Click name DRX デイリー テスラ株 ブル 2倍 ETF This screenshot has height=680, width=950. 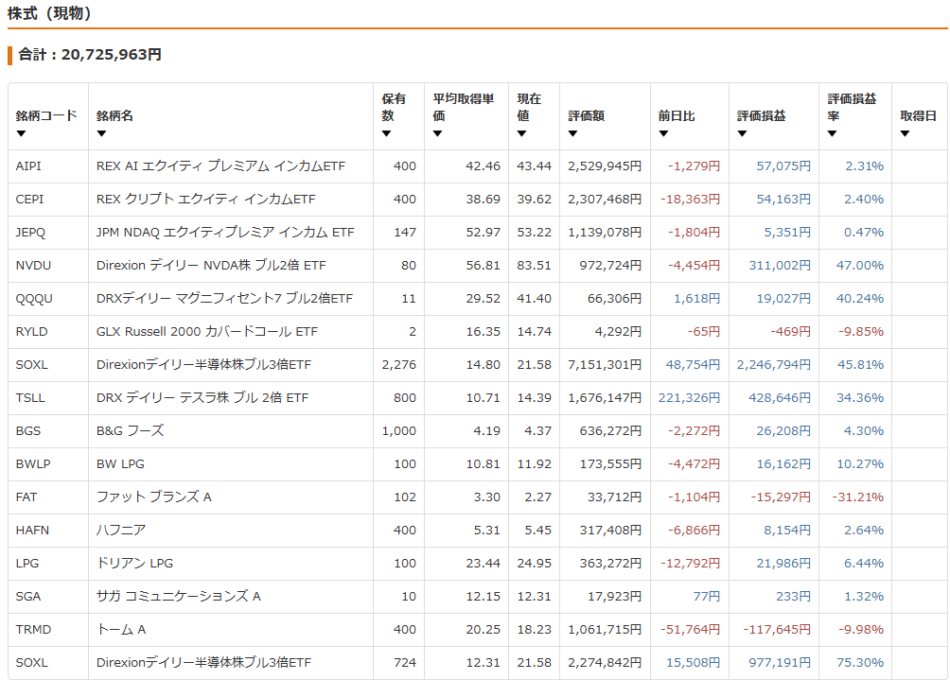tap(202, 398)
